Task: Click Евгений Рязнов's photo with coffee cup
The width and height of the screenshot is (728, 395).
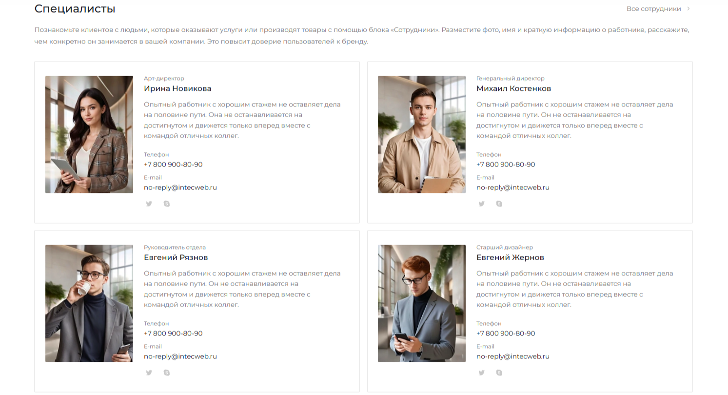Action: tap(89, 303)
